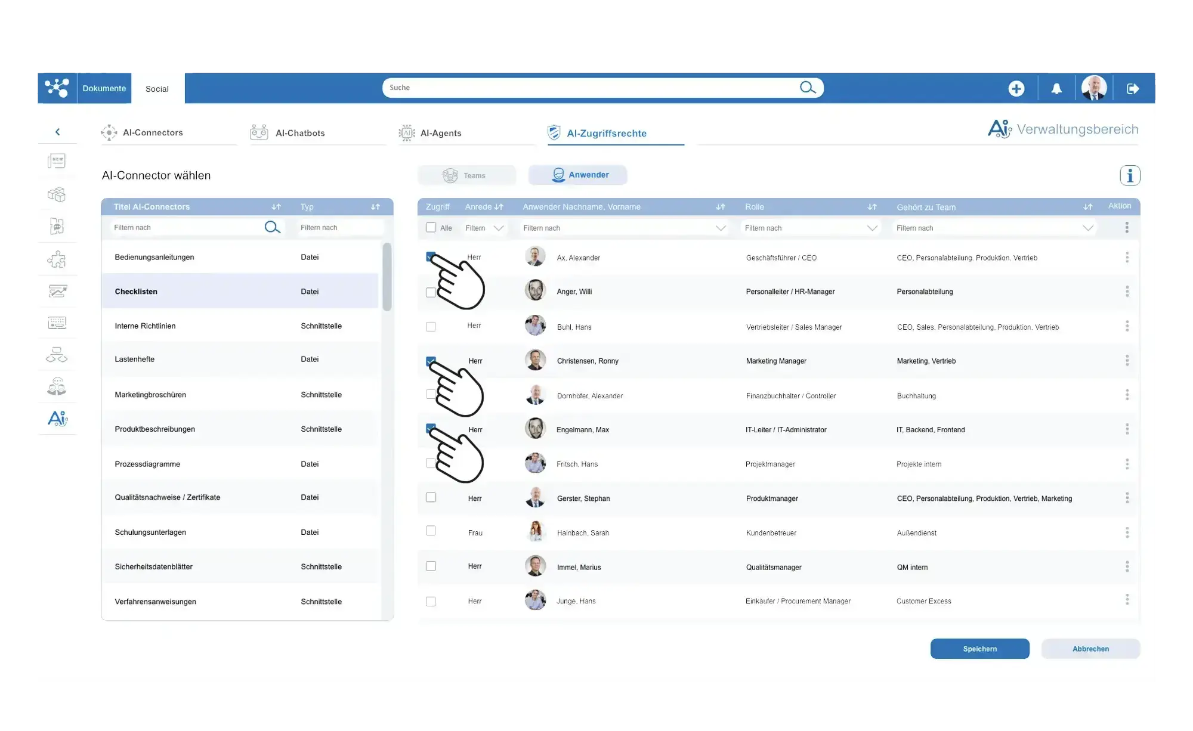Check the access box for Gerster, Stephan

coord(431,497)
